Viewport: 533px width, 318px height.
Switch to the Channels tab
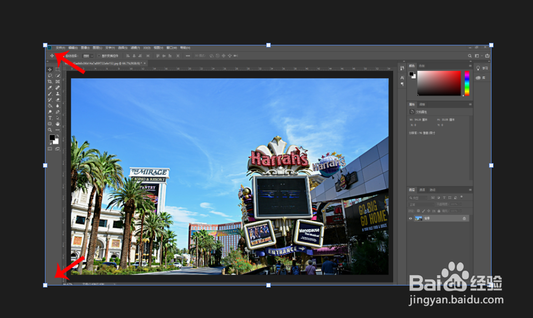(x=422, y=190)
